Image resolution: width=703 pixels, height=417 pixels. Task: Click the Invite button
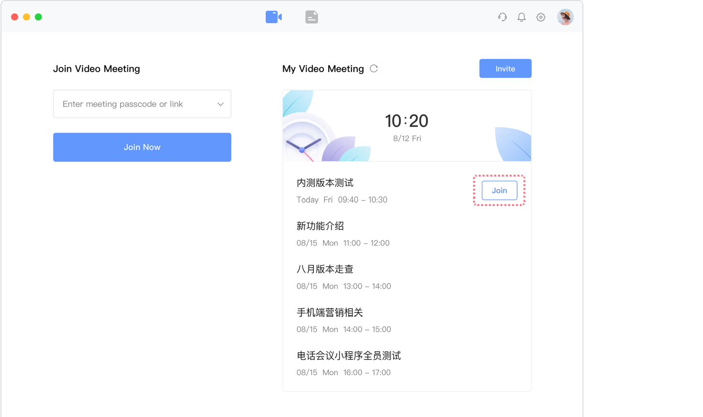pos(505,69)
